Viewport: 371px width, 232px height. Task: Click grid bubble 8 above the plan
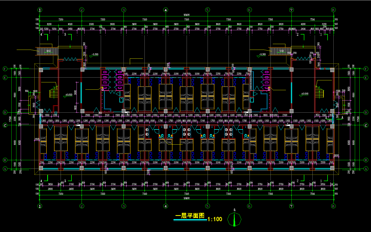333,10
